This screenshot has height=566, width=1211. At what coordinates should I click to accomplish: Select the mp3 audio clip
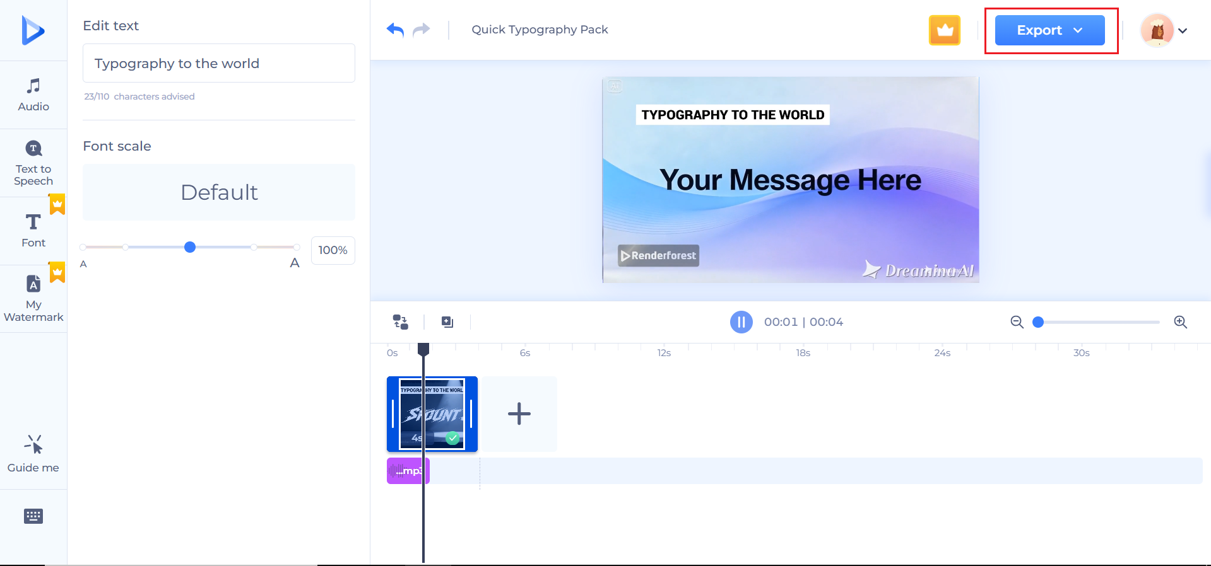tap(408, 471)
